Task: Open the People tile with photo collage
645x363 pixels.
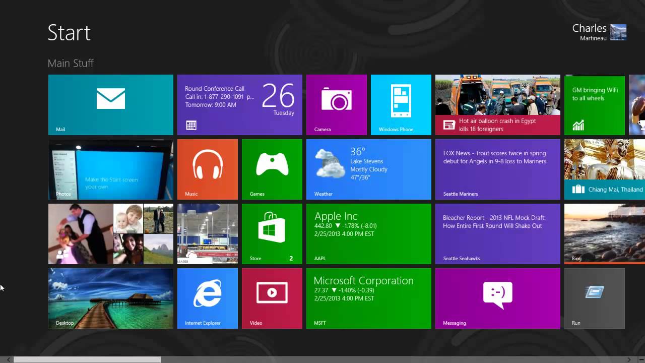Action: 111,234
